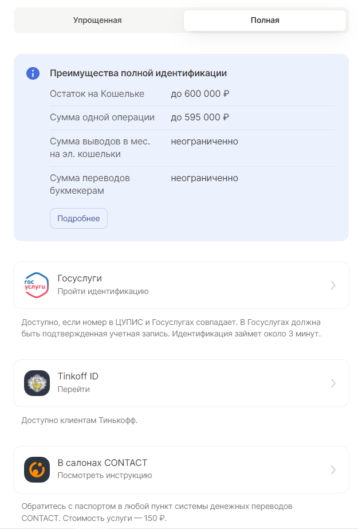The height and width of the screenshot is (529, 358).
Task: Click the Госуслуги logo icon
Action: tap(37, 285)
